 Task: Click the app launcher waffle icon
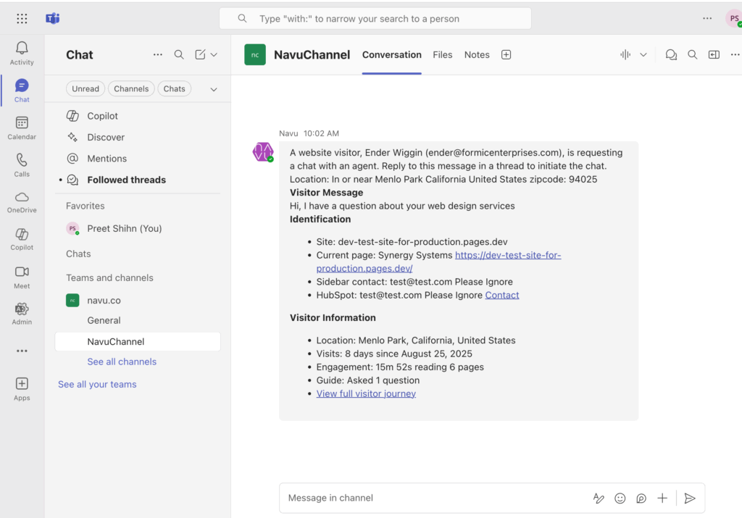pyautogui.click(x=22, y=19)
